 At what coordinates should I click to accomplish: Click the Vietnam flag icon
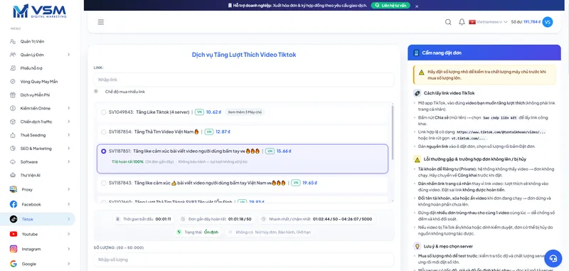tap(472, 22)
